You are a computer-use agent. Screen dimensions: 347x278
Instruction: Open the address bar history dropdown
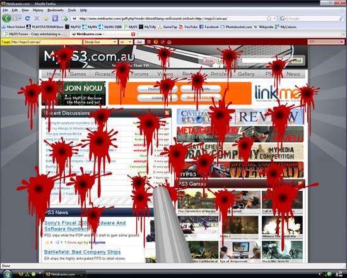click(274, 18)
